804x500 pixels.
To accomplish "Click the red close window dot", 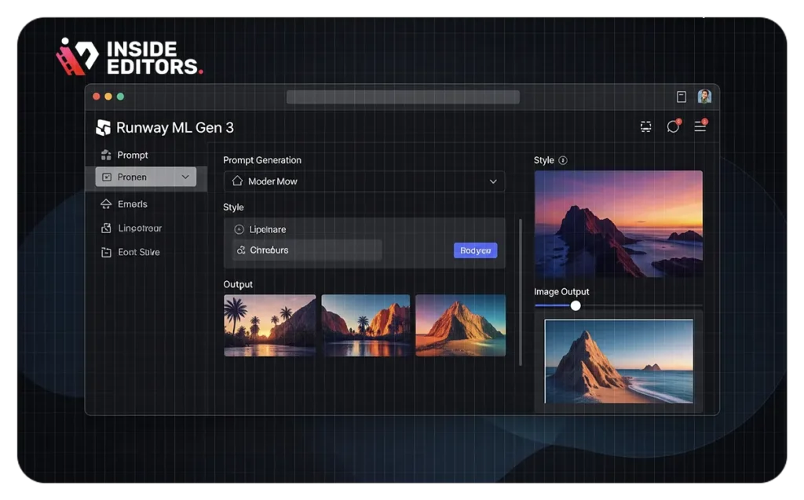I will pos(97,97).
